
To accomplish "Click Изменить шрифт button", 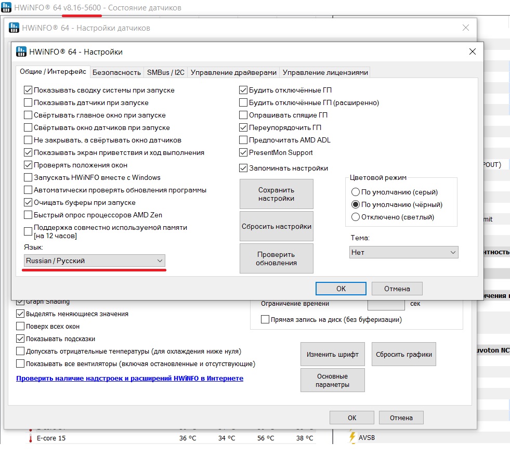I will point(332,354).
